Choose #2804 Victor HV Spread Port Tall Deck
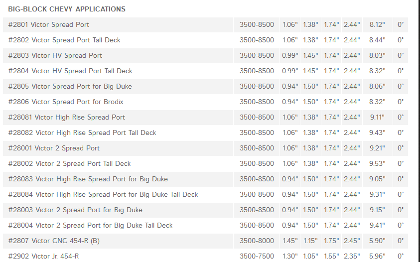420x262 pixels. point(70,71)
